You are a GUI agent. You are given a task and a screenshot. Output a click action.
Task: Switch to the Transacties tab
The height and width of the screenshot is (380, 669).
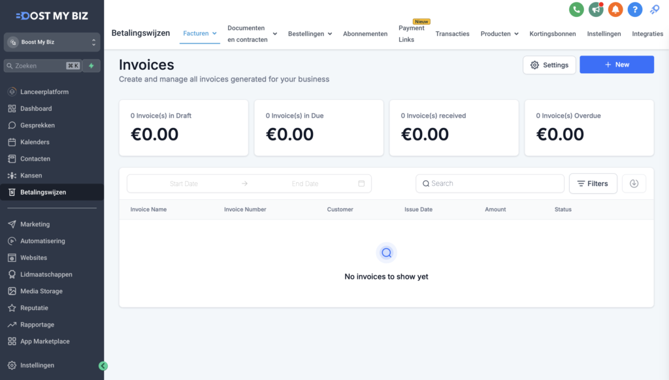click(452, 33)
